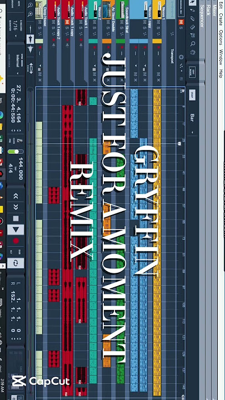Click the song position stepper arrows

(x=16, y=131)
